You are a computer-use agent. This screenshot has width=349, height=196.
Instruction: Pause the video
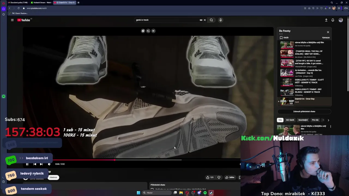(x=27, y=164)
